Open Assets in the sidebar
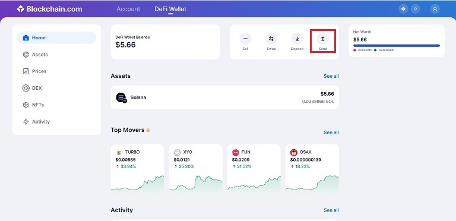 tap(57, 55)
